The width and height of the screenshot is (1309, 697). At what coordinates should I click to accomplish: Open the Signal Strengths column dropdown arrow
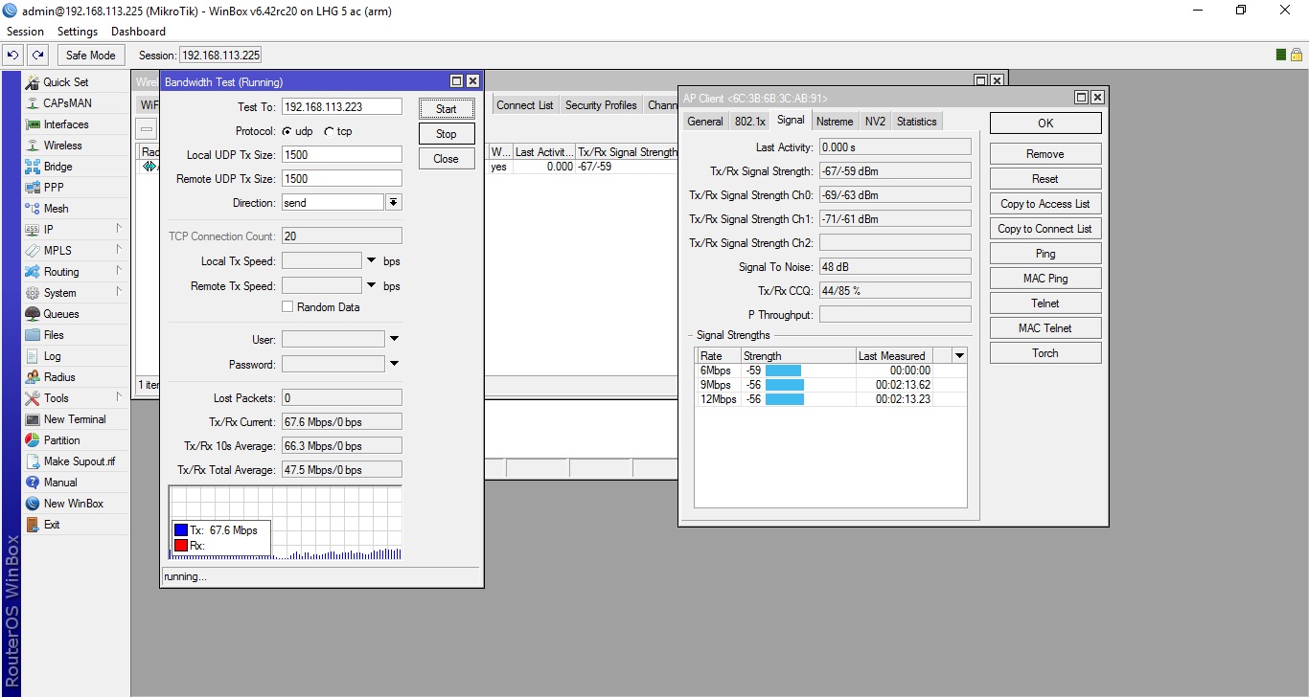(x=959, y=356)
